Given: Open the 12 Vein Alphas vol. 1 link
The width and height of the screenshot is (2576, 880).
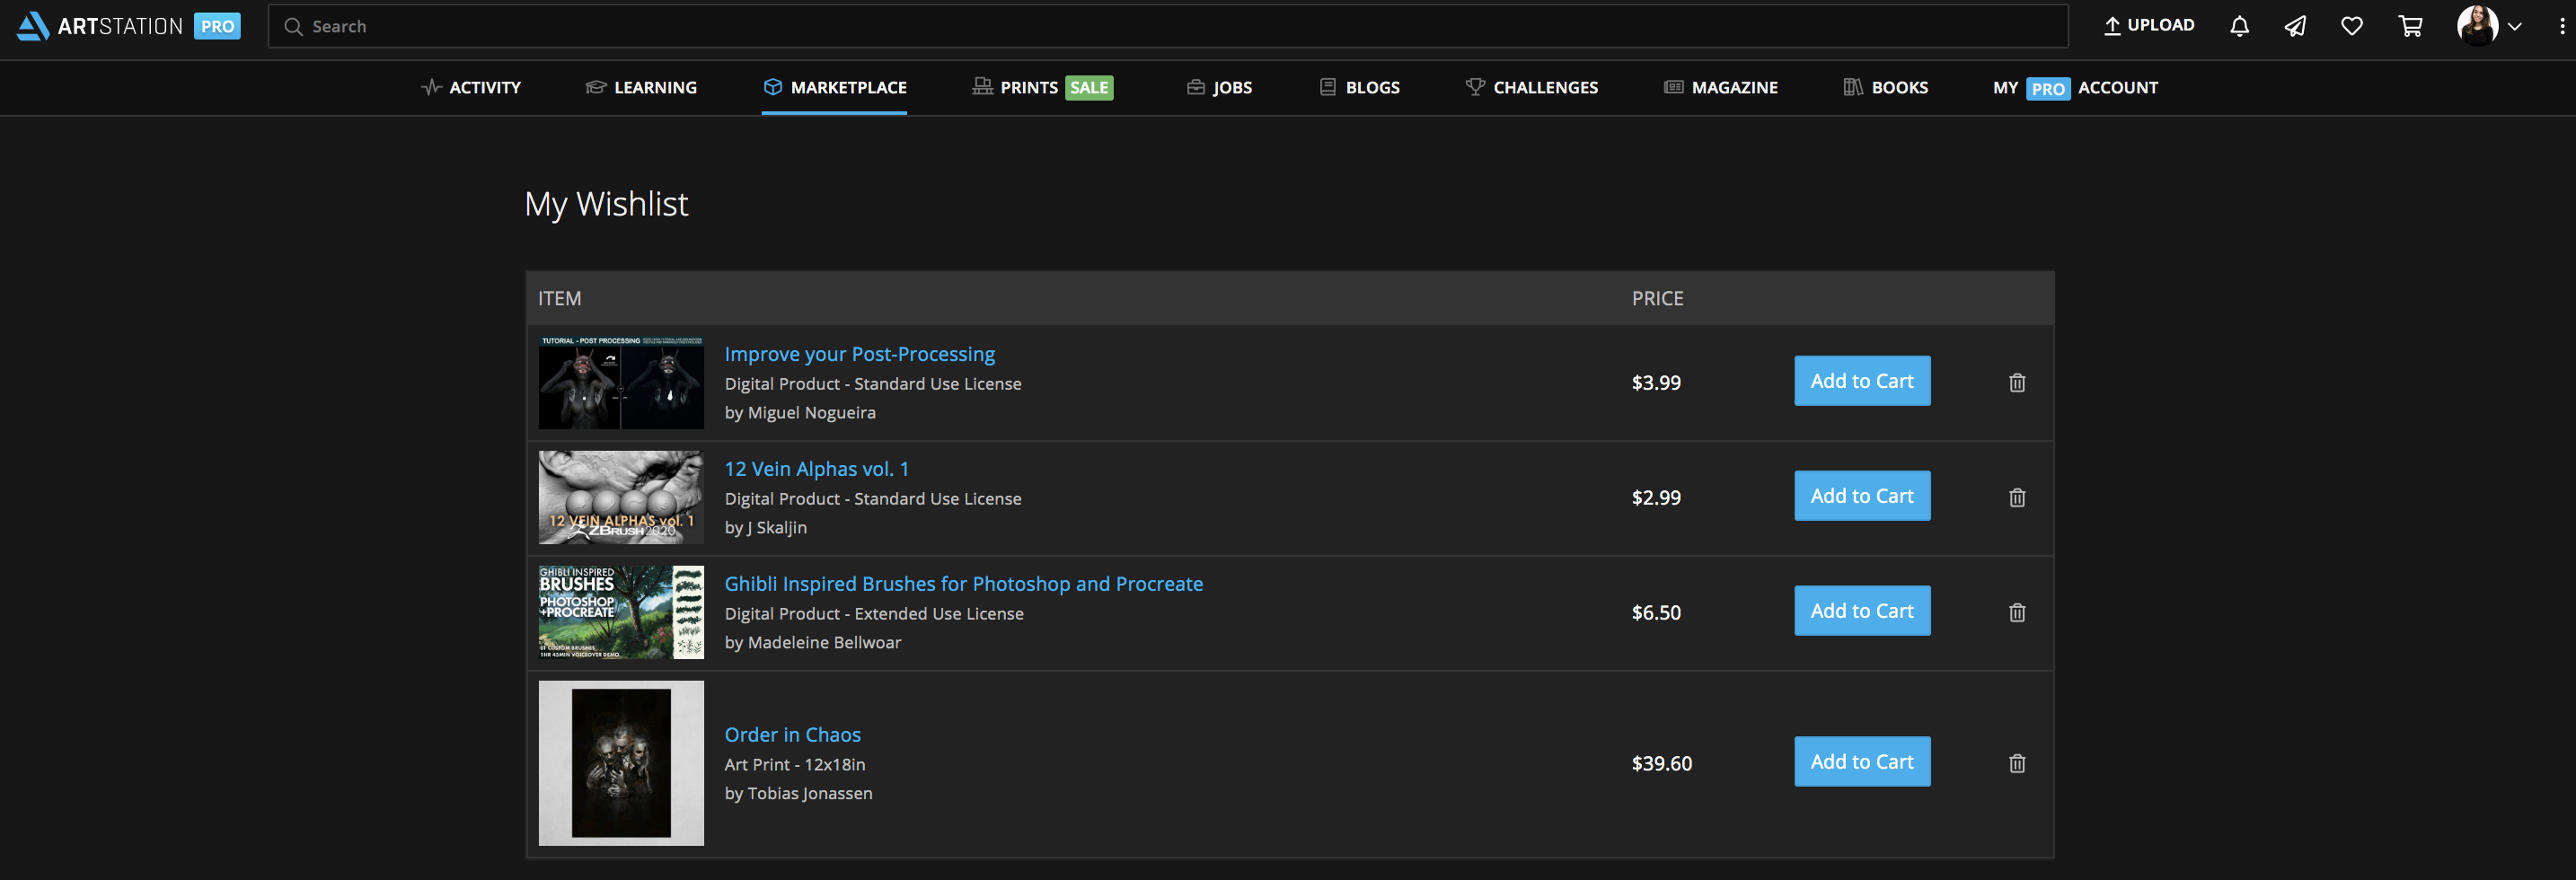Looking at the screenshot, I should 816,469.
